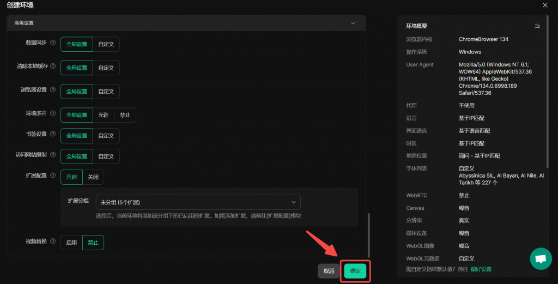Select 允许 for 环境多开
Image resolution: width=558 pixels, height=284 pixels.
click(x=104, y=115)
